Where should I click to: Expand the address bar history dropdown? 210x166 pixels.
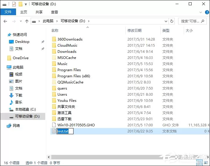coord(166,21)
